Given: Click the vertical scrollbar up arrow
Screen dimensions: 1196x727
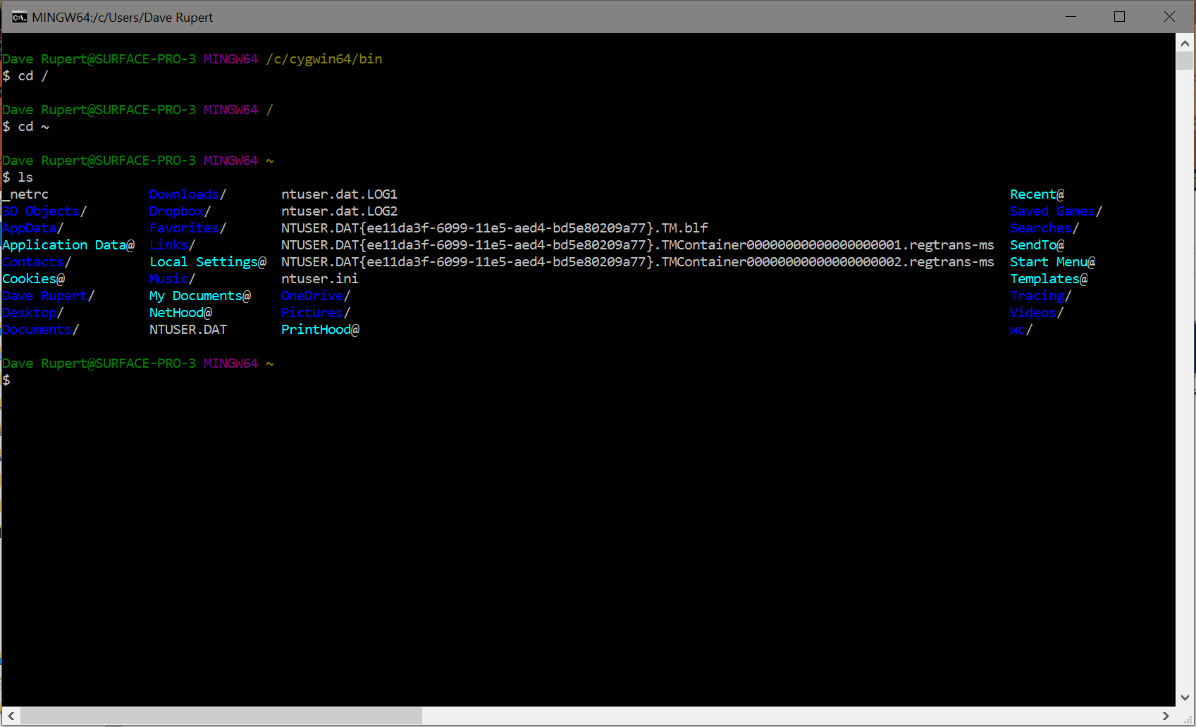Looking at the screenshot, I should (x=1185, y=43).
